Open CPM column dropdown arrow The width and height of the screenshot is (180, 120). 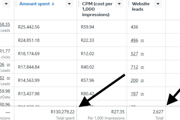pos(119,4)
